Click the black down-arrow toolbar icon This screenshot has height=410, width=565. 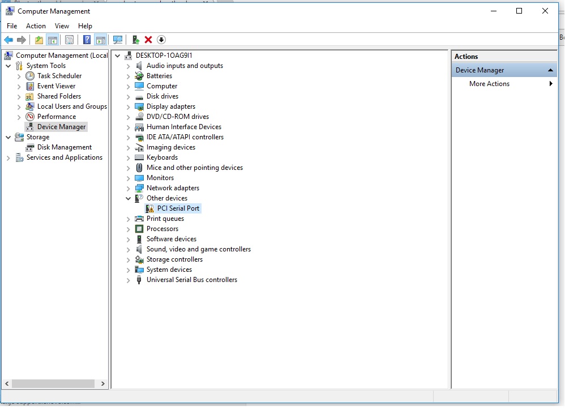pyautogui.click(x=161, y=40)
